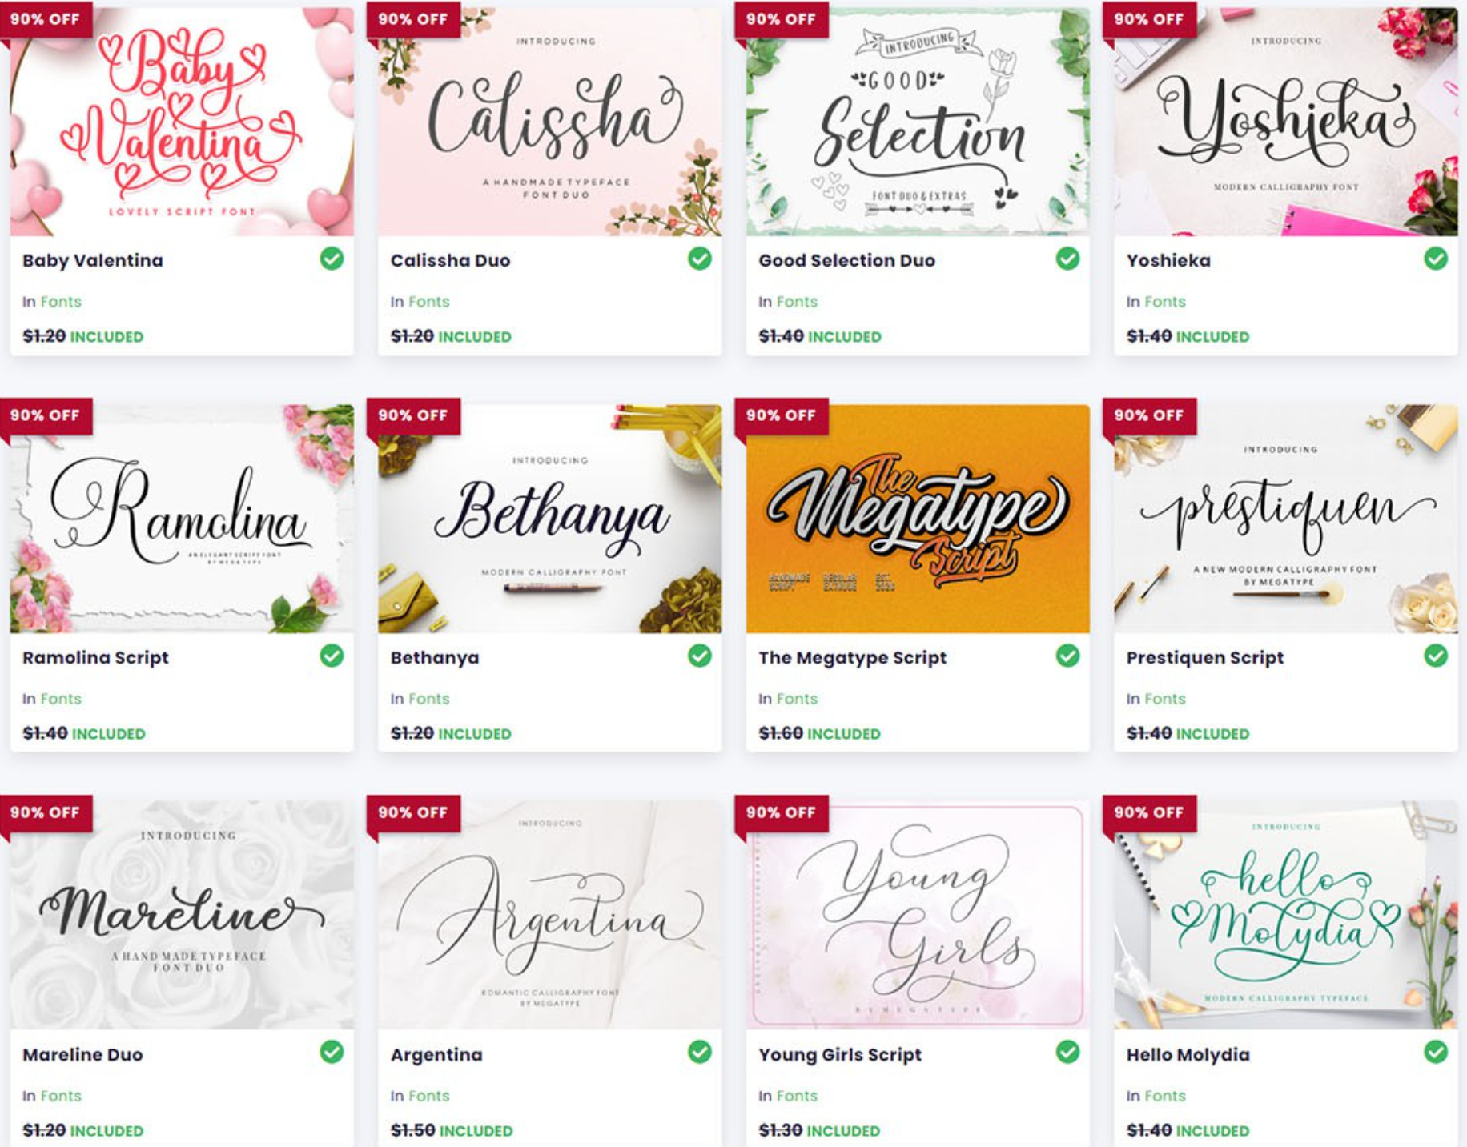
Task: Click the checkmark icon for Bethanya
Action: click(700, 656)
